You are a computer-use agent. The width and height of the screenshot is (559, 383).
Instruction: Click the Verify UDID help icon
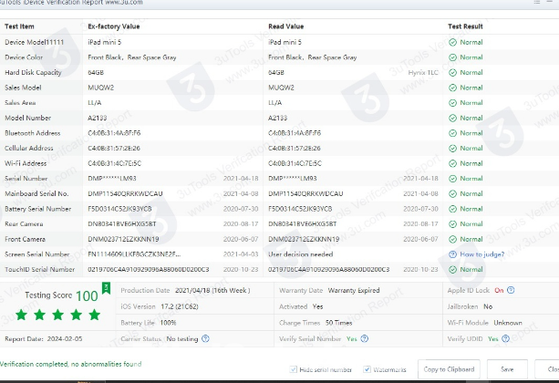[x=505, y=339]
